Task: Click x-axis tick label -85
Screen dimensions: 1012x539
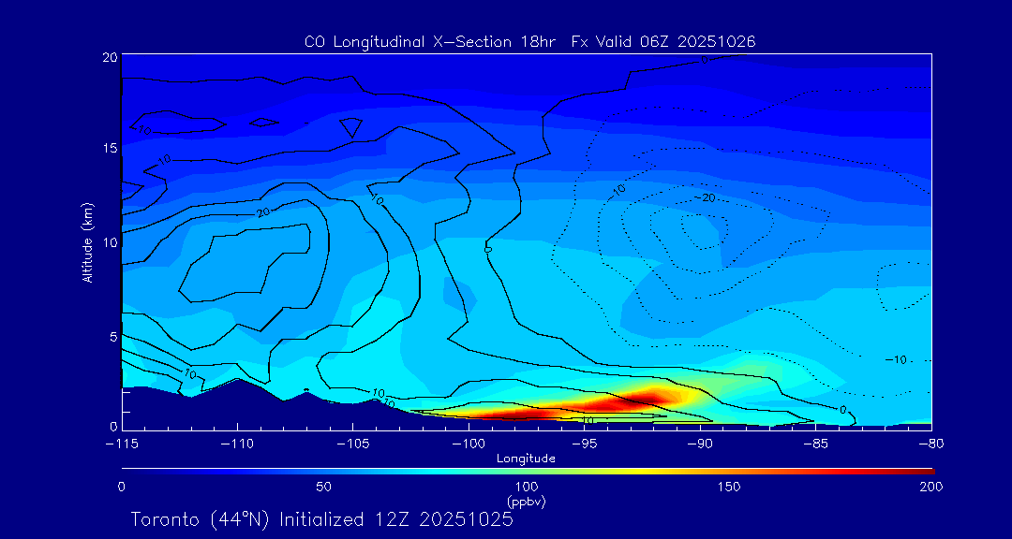Action: (x=816, y=444)
